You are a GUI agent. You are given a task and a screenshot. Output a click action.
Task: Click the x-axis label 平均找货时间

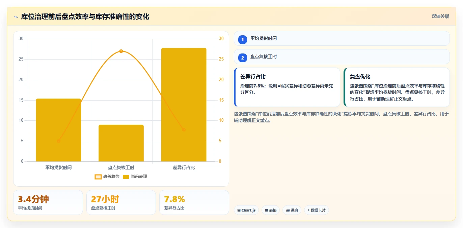tap(58, 167)
